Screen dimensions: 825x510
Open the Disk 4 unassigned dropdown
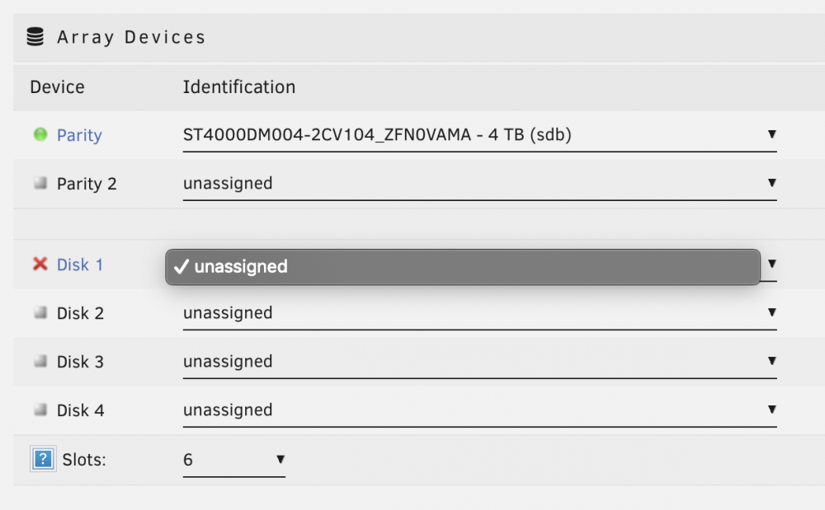pyautogui.click(x=480, y=410)
